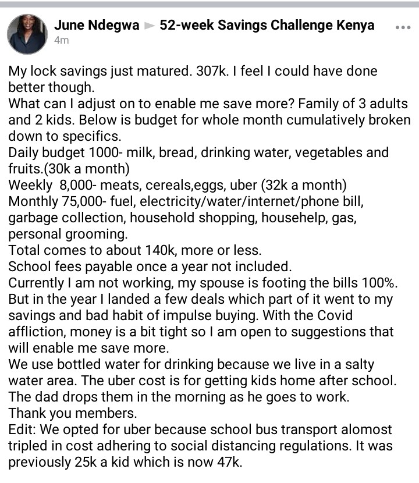This screenshot has width=419, height=483.
Task: Click the 'My lock savings just matured' line
Action: click(193, 71)
